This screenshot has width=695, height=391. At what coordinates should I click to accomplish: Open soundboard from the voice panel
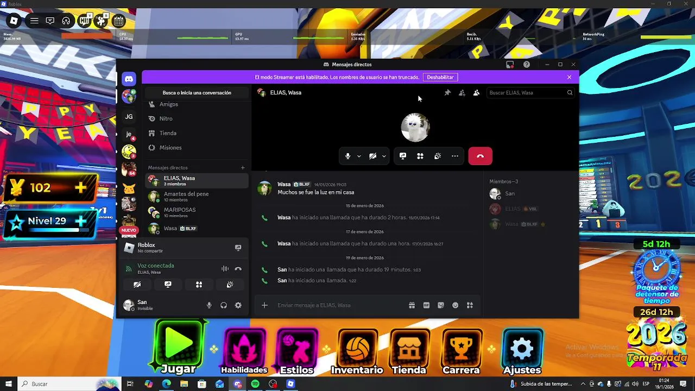230,285
